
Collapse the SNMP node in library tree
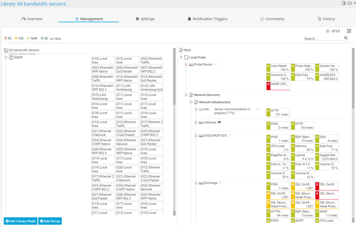[6, 57]
